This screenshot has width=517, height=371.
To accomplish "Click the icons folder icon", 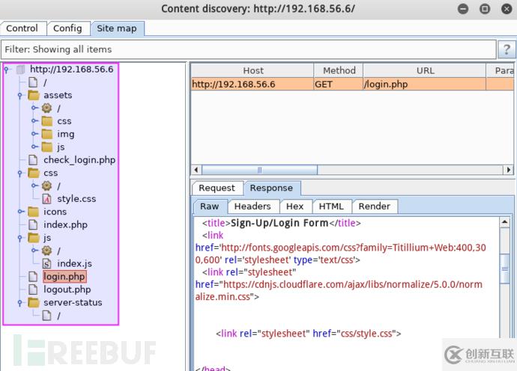I will (x=34, y=212).
